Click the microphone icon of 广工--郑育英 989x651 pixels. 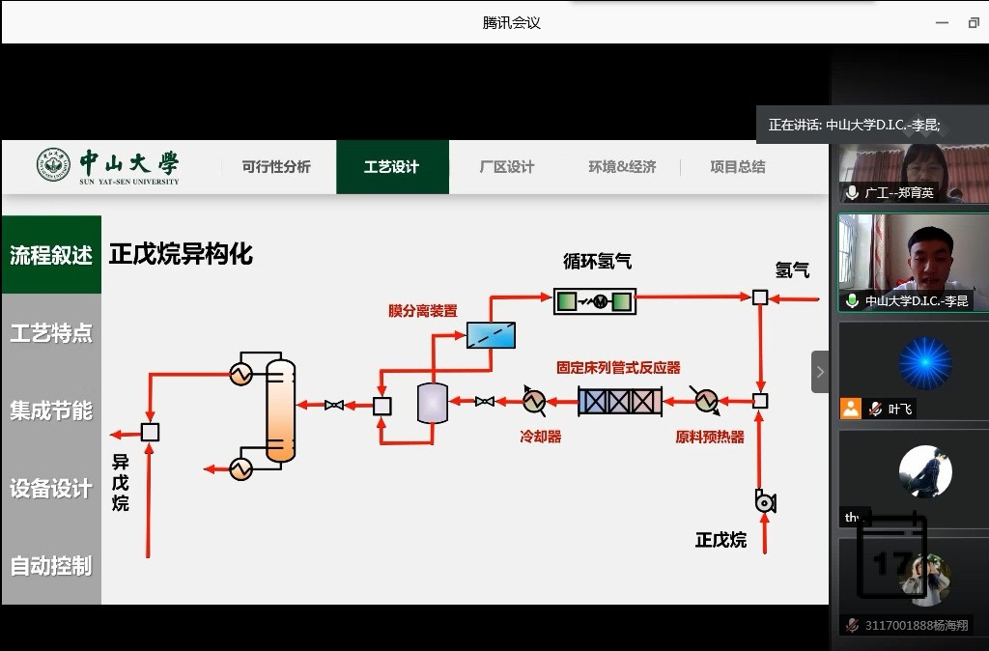(x=852, y=193)
